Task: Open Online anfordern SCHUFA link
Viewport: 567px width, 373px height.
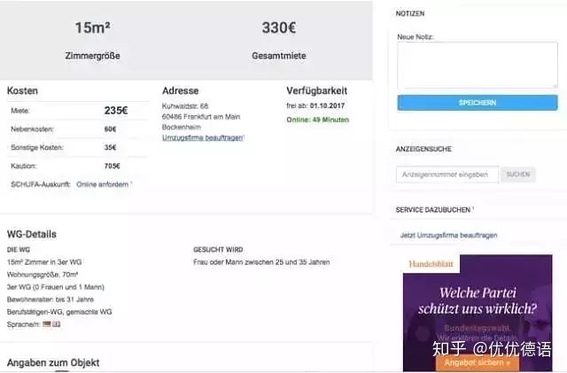Action: click(x=103, y=184)
